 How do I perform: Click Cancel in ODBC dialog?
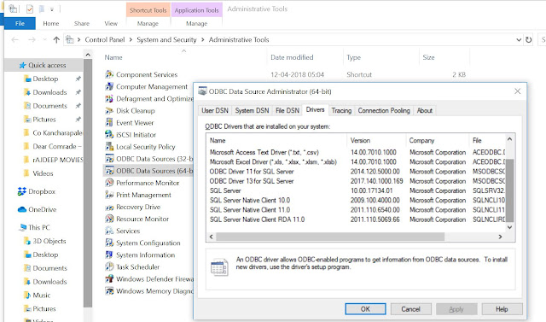tap(411, 309)
